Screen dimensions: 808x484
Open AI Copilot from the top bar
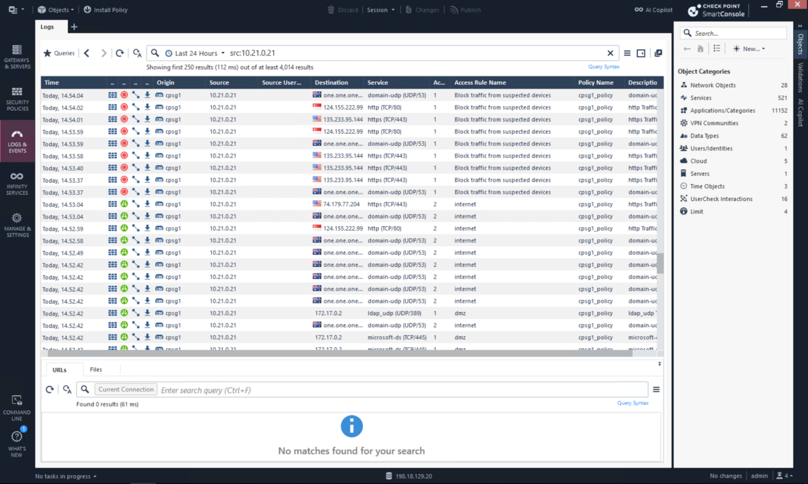[x=653, y=10]
